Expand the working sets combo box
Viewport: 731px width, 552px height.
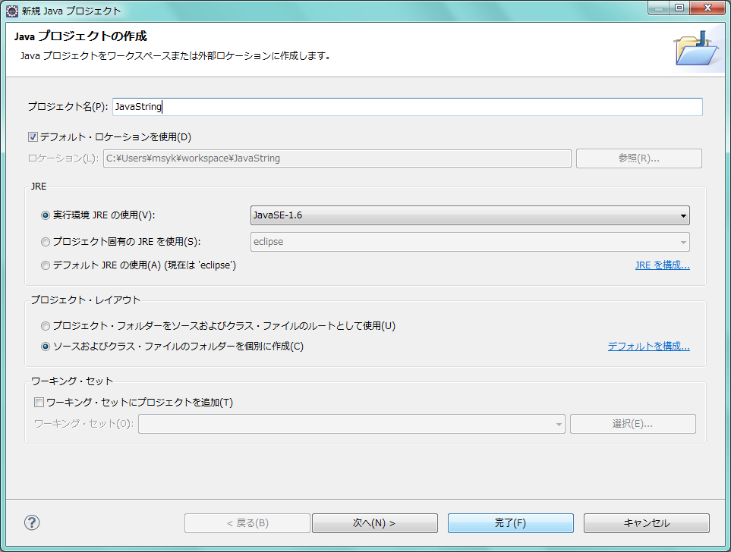351,424
